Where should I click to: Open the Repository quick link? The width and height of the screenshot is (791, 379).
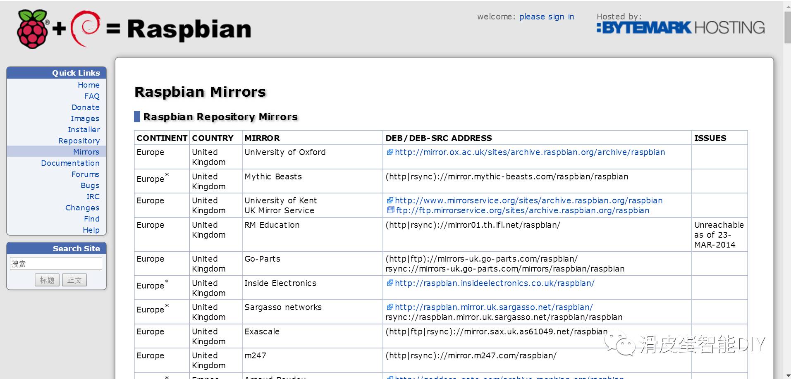[x=79, y=141]
